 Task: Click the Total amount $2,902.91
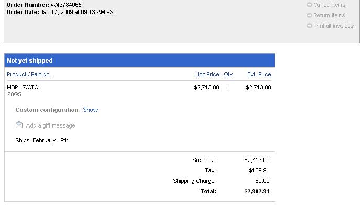257,191
